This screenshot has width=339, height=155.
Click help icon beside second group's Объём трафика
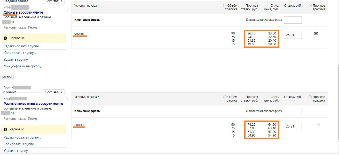(225, 97)
